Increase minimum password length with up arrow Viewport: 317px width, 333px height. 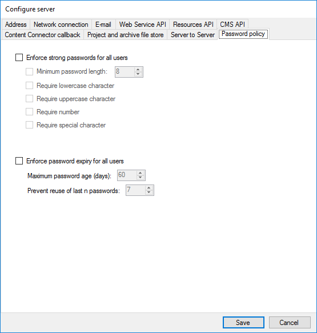(138, 70)
